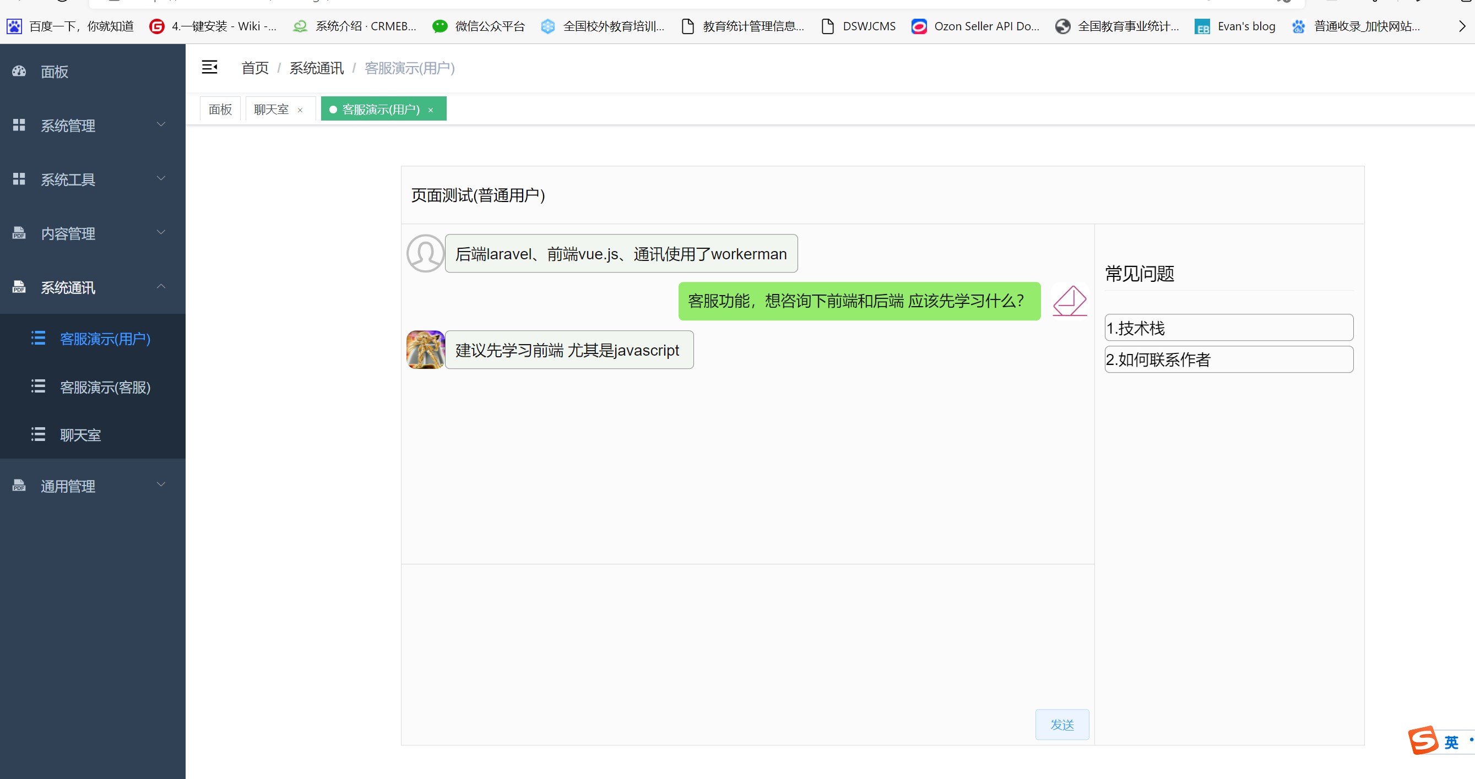Click the dashboard gauge icon beside 面板

coord(19,72)
